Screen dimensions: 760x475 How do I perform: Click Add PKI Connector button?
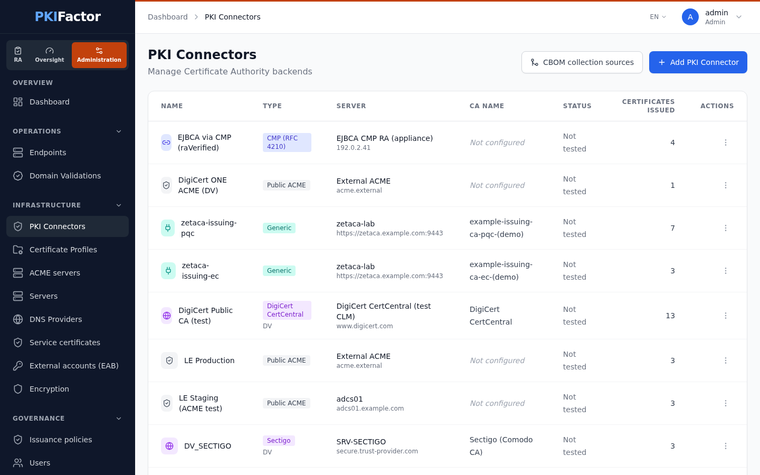click(698, 62)
